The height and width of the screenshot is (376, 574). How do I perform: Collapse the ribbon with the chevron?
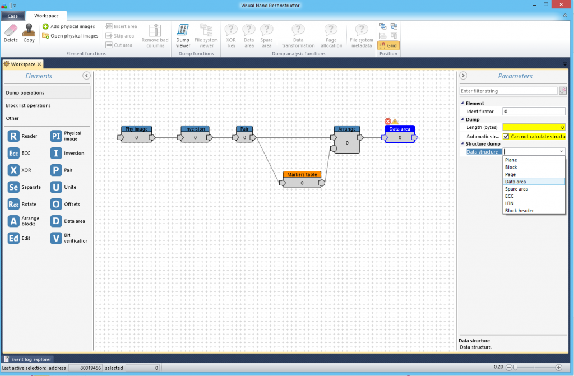click(x=565, y=16)
